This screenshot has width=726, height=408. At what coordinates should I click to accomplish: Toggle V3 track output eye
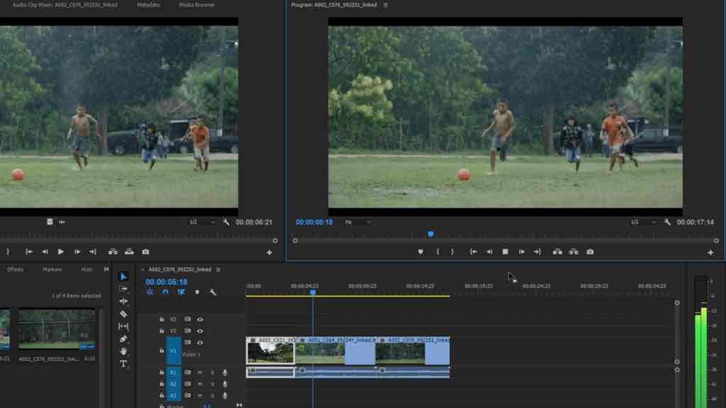point(199,319)
